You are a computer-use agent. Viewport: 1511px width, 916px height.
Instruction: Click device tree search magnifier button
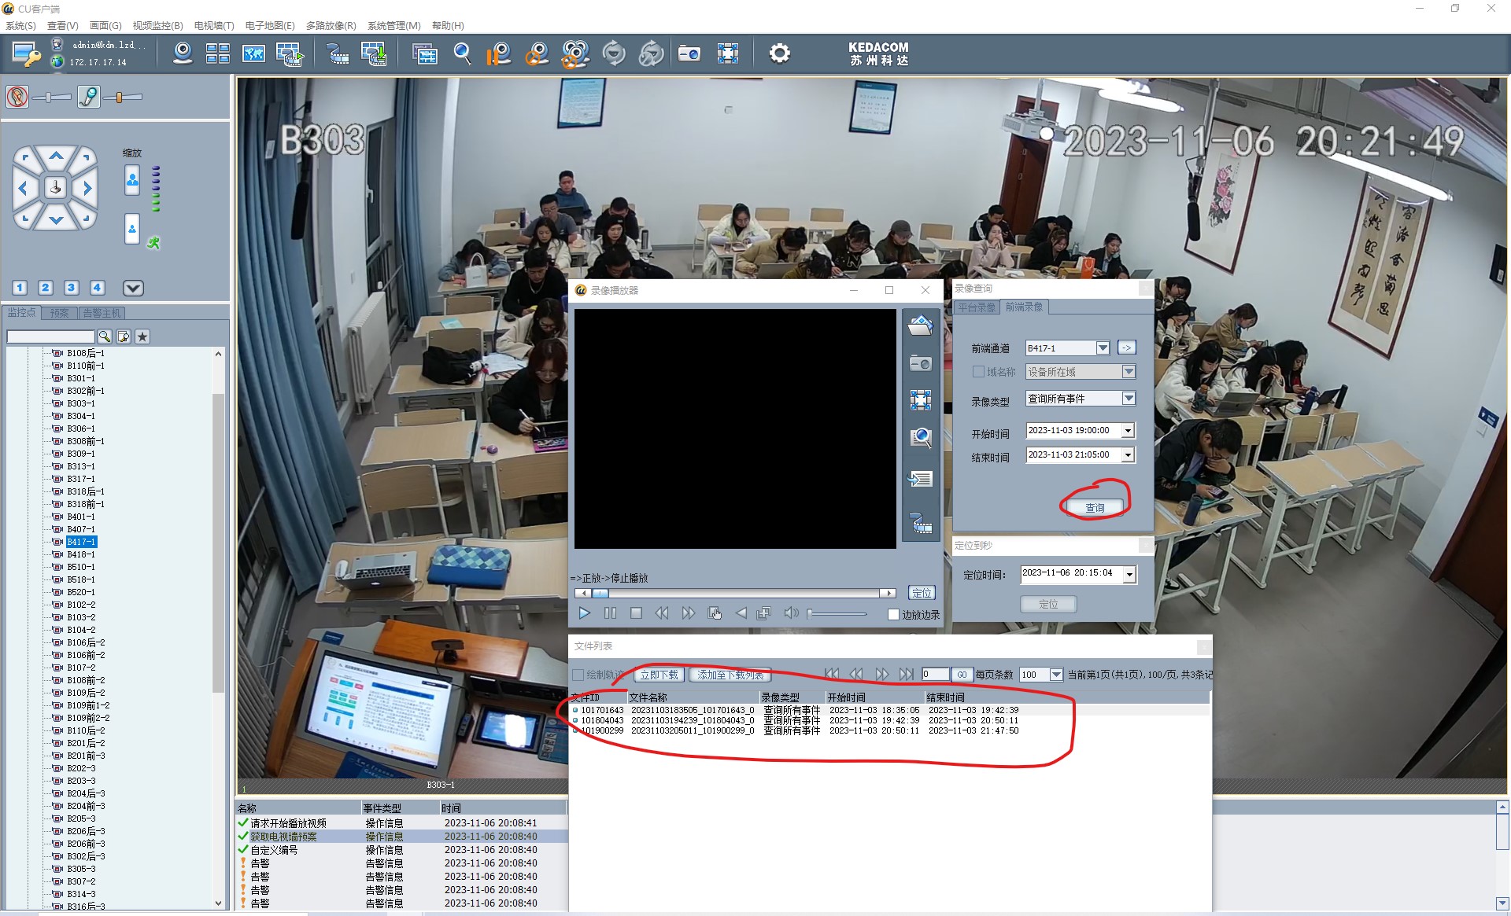tap(104, 337)
